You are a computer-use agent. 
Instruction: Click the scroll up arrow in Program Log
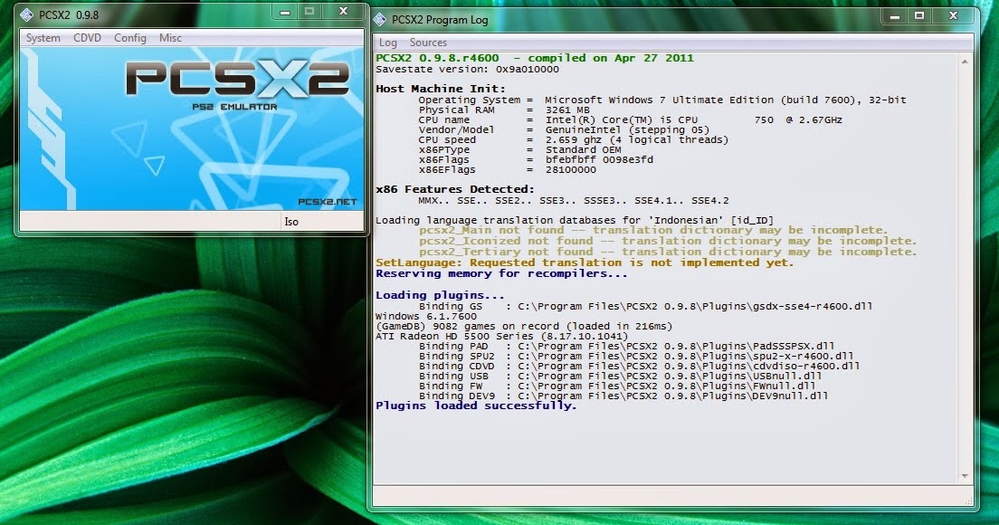(x=965, y=62)
